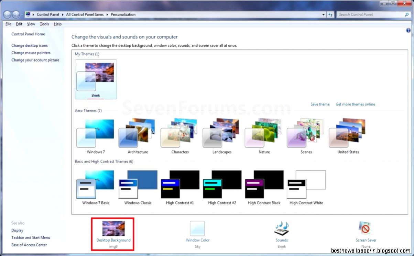The width and height of the screenshot is (414, 256).
Task: Expand the Control Panel breadcrumb arrow
Action: (x=62, y=14)
